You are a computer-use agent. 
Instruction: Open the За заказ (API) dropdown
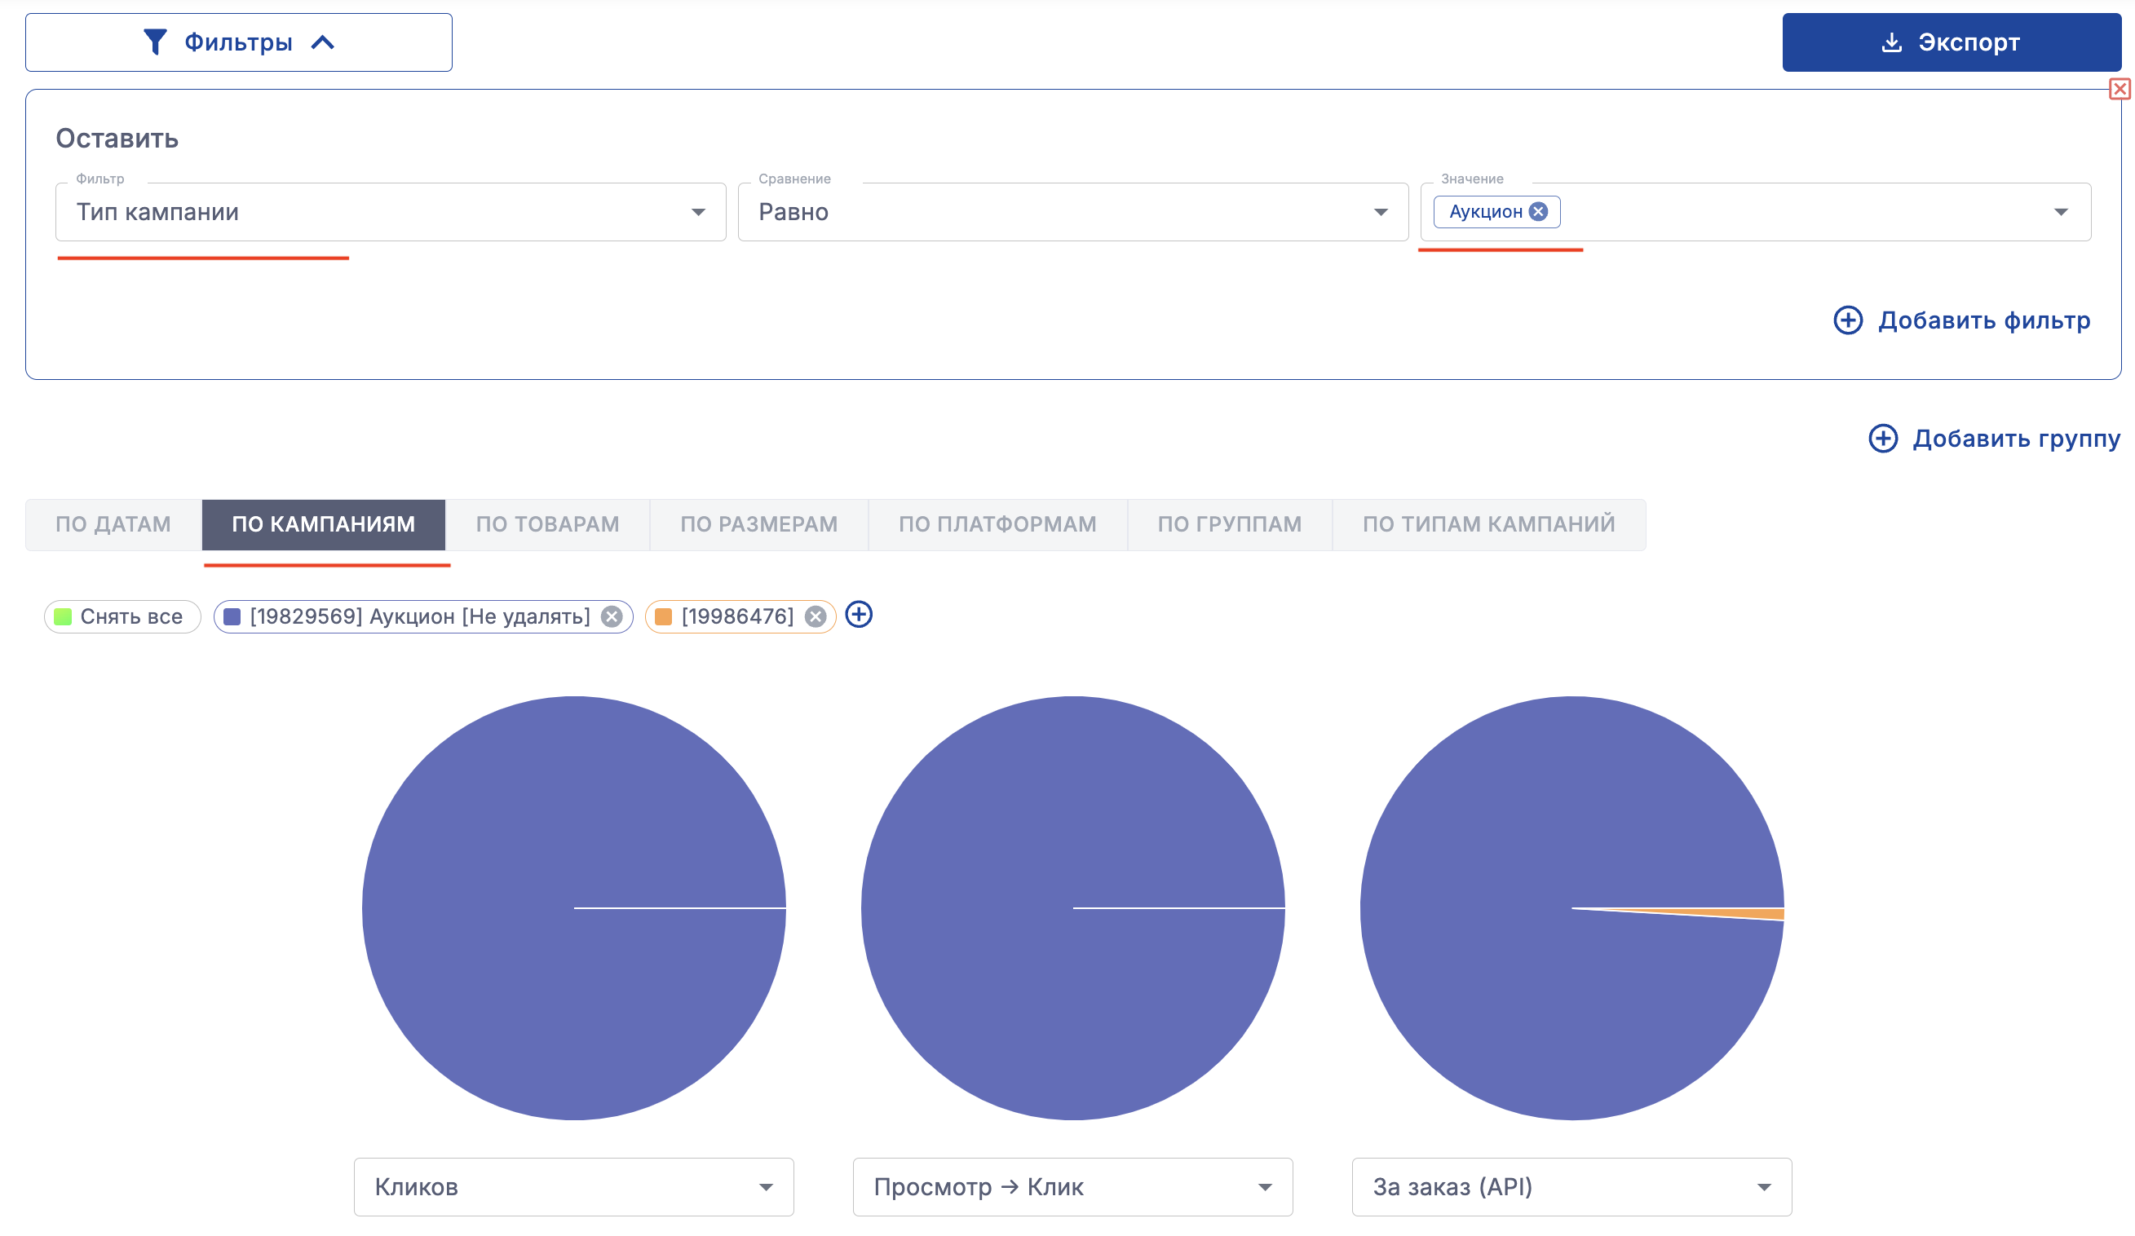1571,1187
